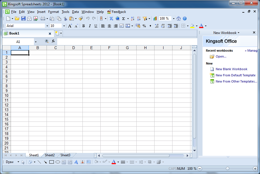The height and width of the screenshot is (174, 260).
Task: Apply Percent Style format
Action: tap(144, 26)
